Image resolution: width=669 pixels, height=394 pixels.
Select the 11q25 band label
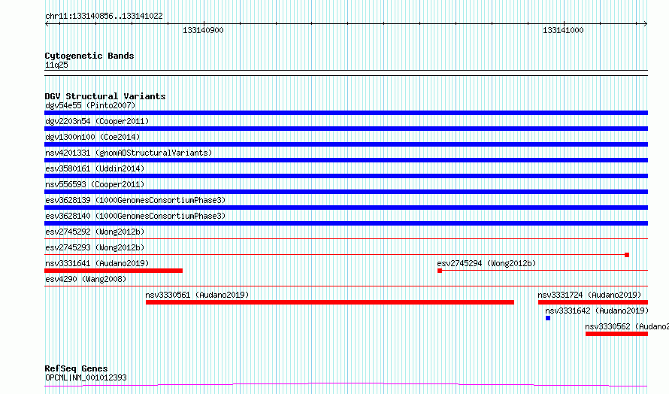point(56,65)
